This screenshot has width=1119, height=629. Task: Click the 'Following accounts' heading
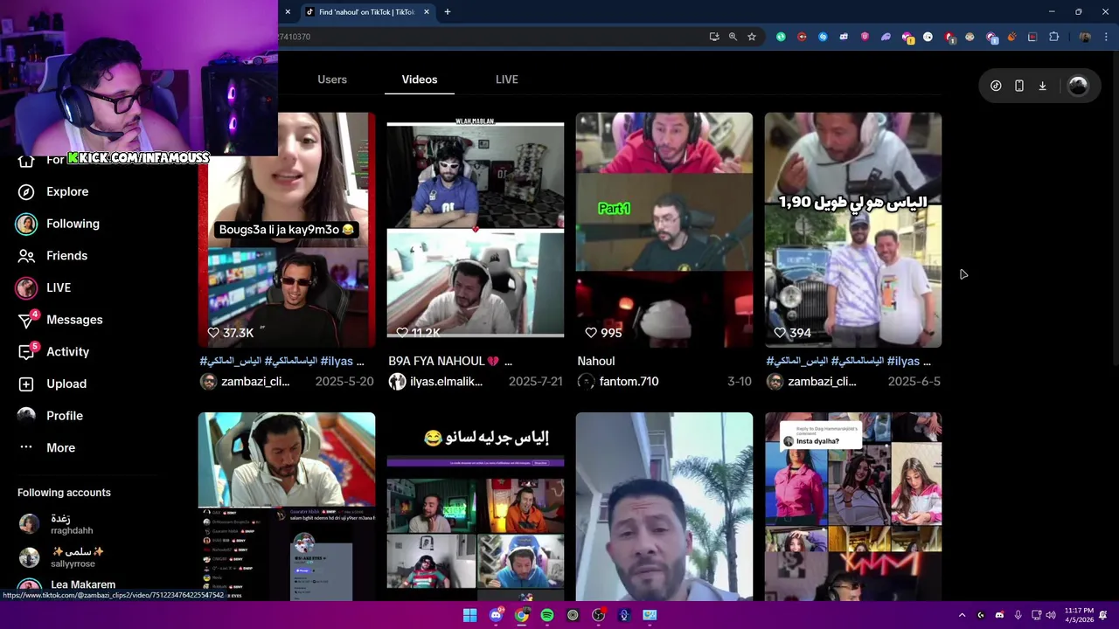[64, 493]
